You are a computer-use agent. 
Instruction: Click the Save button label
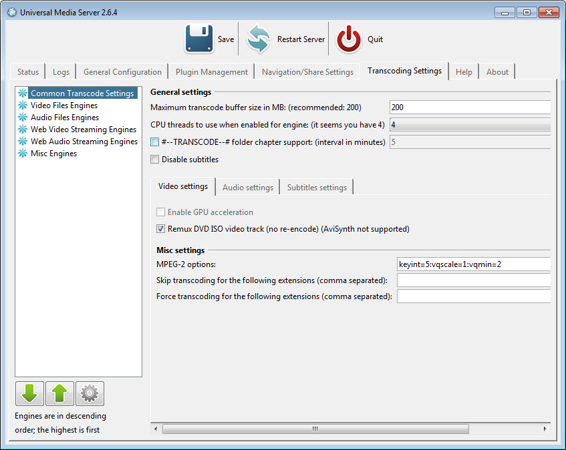point(226,39)
